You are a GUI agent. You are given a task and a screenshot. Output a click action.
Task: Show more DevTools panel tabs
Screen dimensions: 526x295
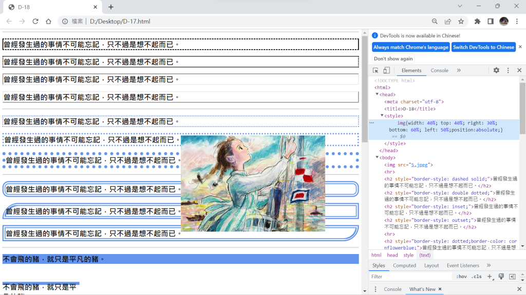click(459, 70)
